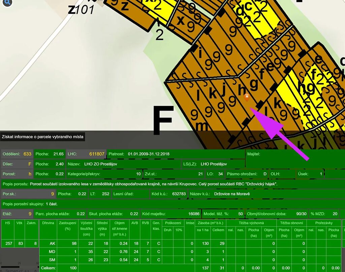Click the orange star location marker
345x272 pixels.
(x=247, y=97)
